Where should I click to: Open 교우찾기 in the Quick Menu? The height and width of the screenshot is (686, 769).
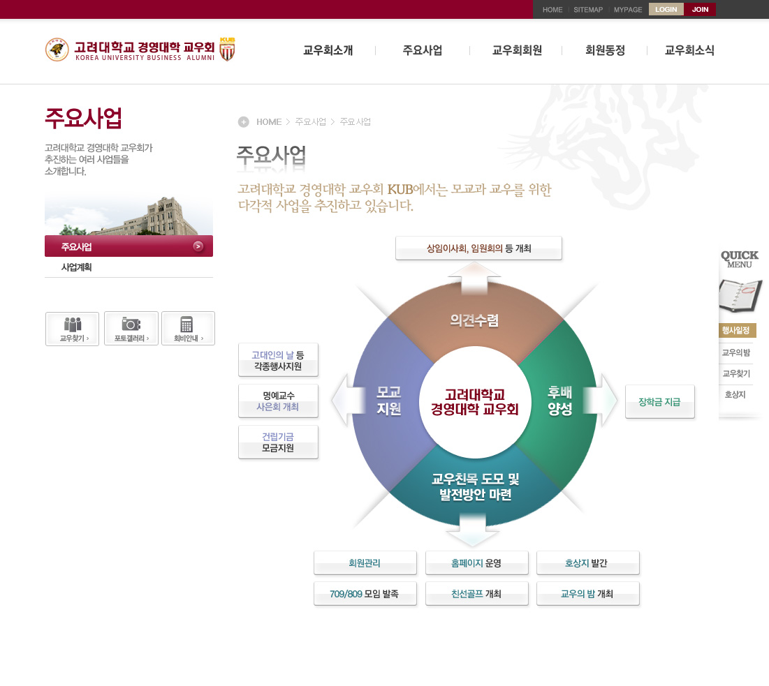tap(736, 373)
